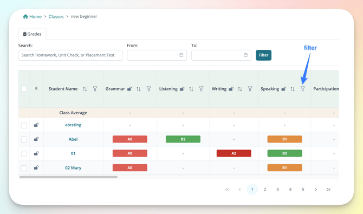Open student 01's profile link
Viewport: 363px width, 214px height.
coord(73,153)
